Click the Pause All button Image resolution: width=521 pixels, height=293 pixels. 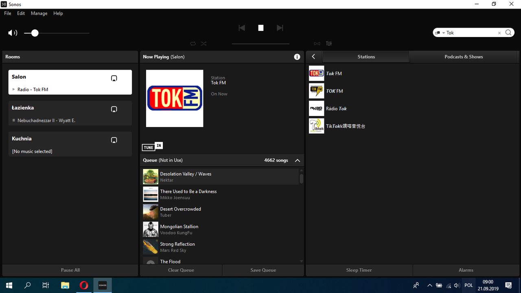(70, 270)
